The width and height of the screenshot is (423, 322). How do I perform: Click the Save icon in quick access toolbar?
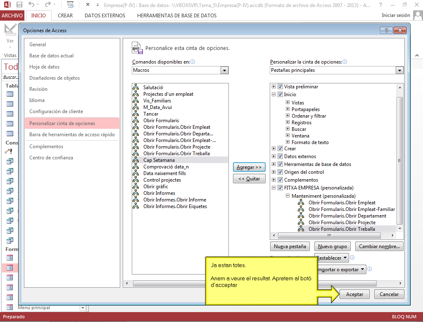click(x=19, y=5)
